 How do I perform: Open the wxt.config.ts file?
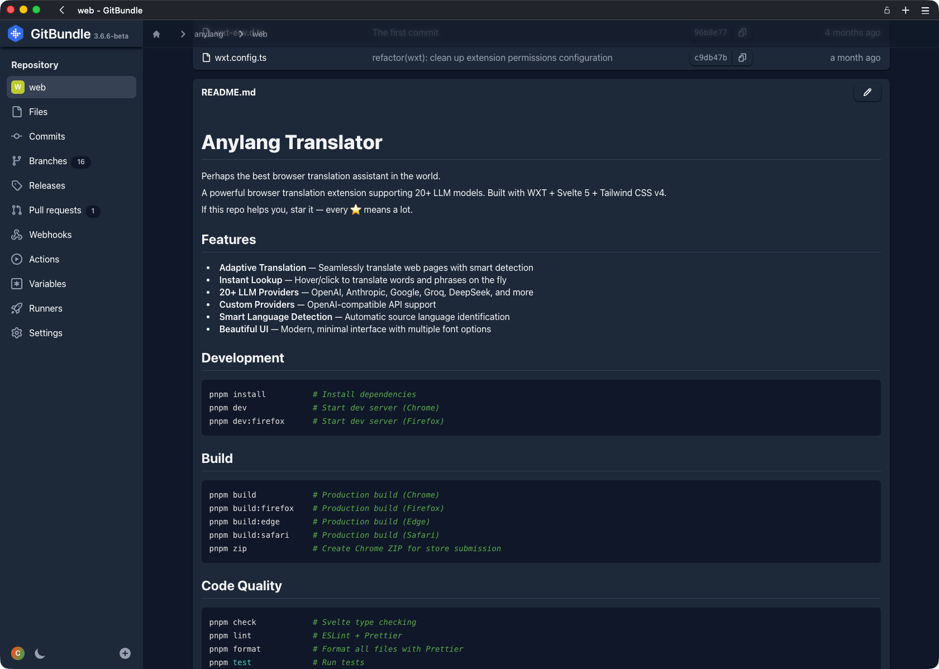[x=240, y=58]
